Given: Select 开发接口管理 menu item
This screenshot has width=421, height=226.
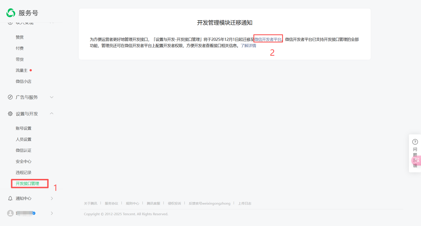Looking at the screenshot, I should click(x=28, y=184).
